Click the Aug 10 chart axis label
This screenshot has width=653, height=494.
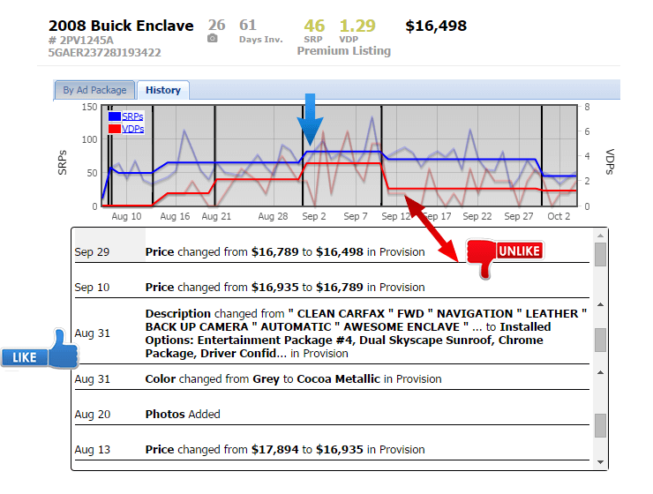coord(126,216)
